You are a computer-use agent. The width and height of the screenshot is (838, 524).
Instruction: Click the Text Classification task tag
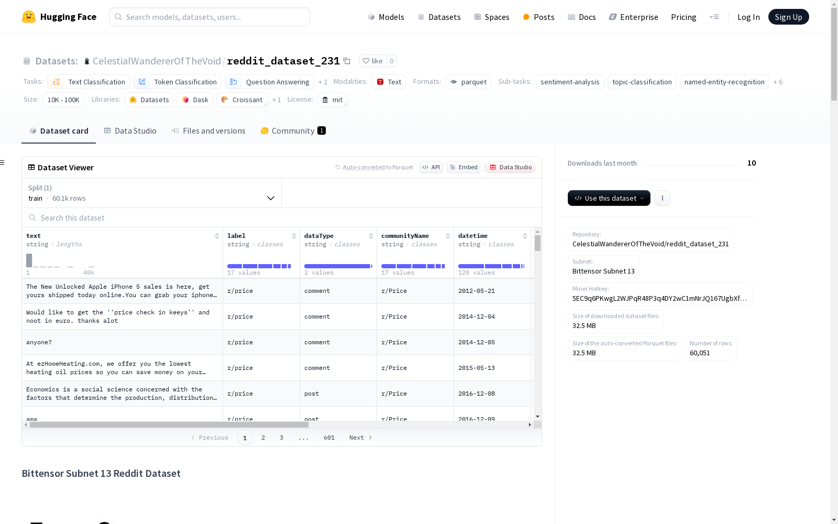[x=89, y=82]
